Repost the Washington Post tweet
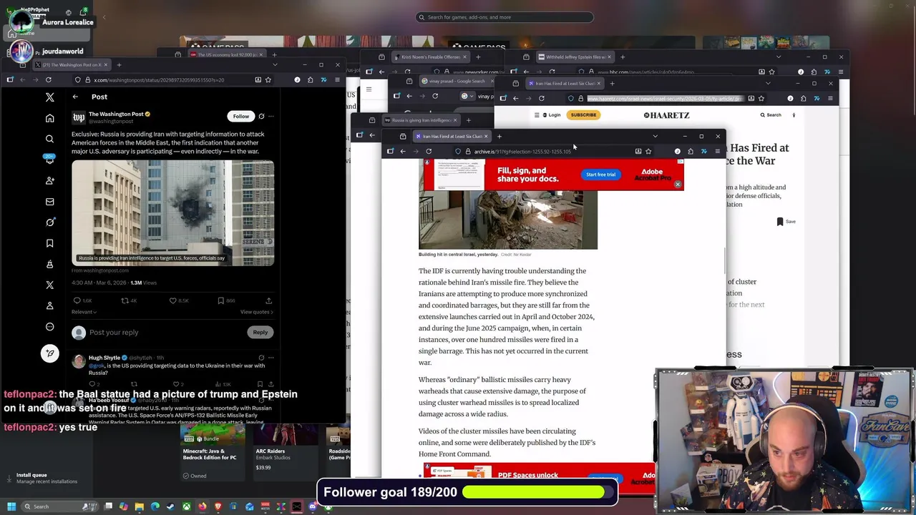The height and width of the screenshot is (515, 916). click(125, 300)
